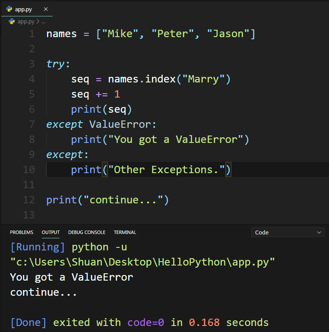Click line number 10 in the gutter
Viewport: 329px width, 332px height.
point(29,169)
